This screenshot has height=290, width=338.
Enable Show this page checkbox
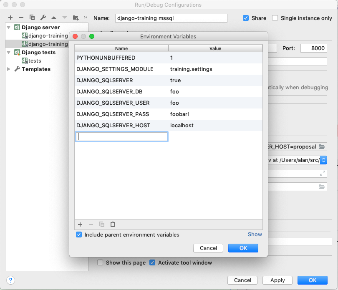tap(100, 262)
